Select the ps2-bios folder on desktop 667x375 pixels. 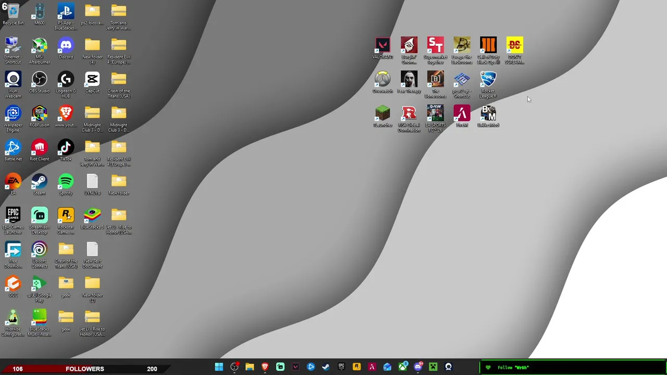pyautogui.click(x=92, y=14)
